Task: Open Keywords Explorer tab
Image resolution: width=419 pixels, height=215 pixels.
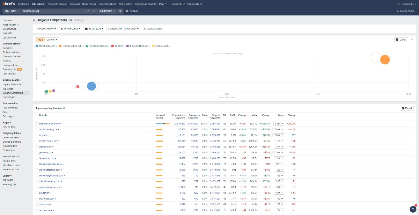Action: (58, 4)
